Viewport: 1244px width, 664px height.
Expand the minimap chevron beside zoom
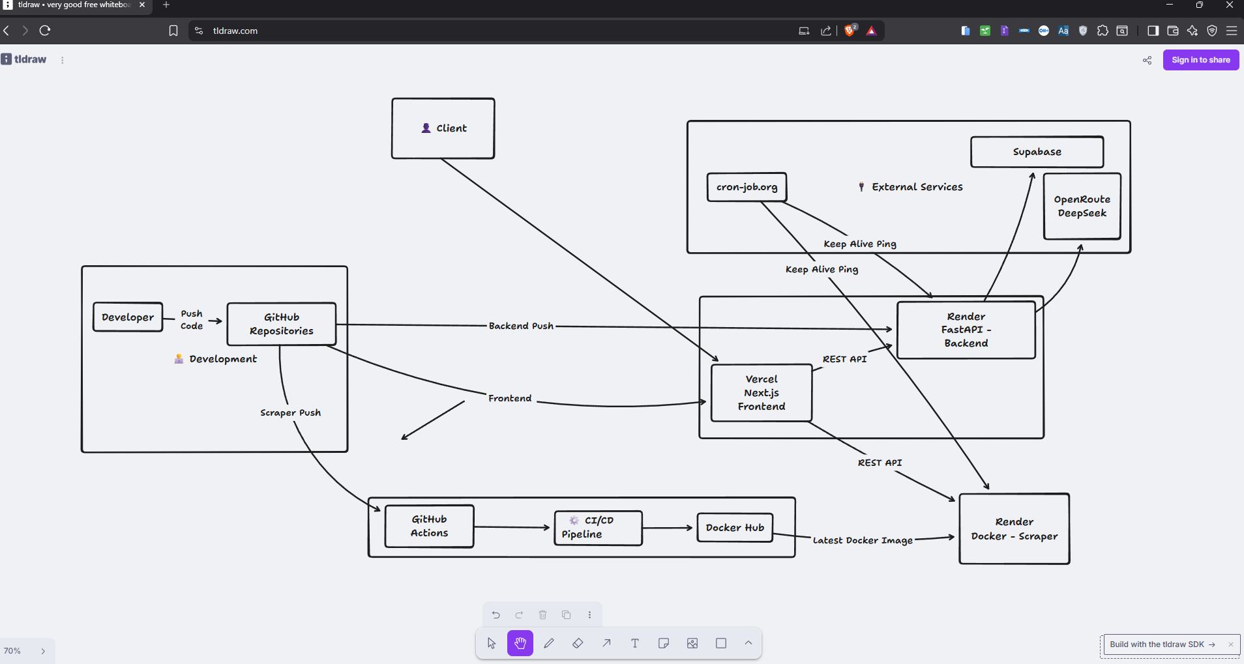43,651
